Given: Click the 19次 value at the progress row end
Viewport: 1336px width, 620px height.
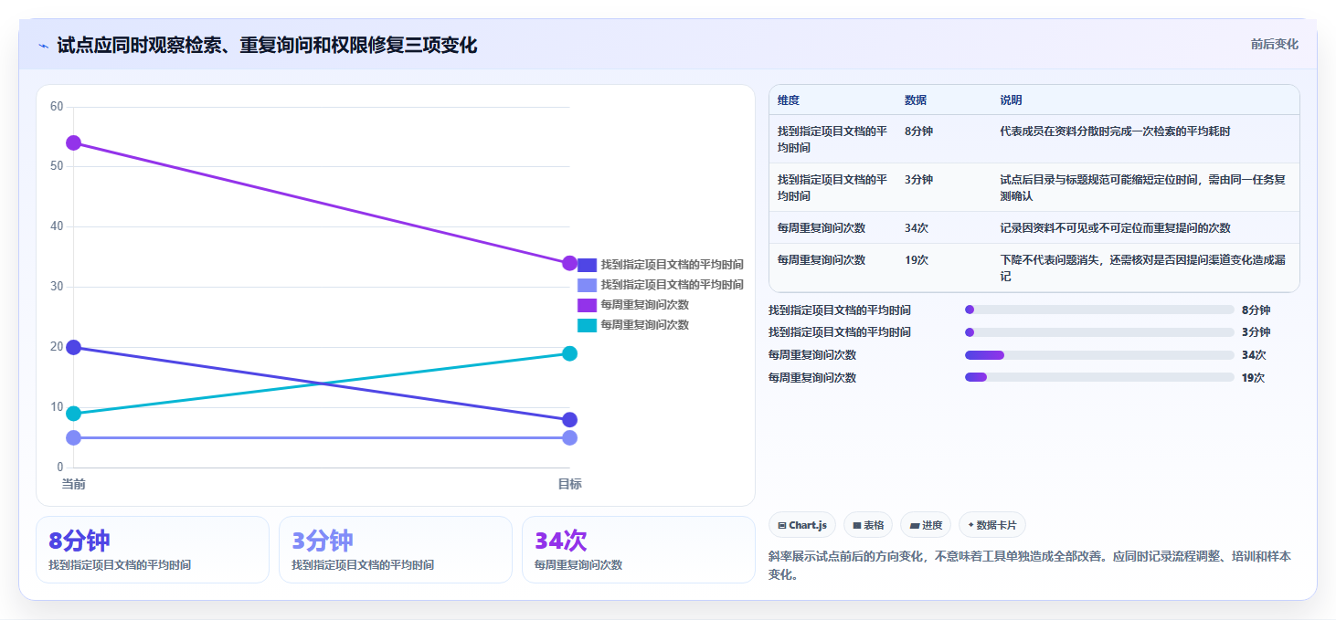Looking at the screenshot, I should [x=1254, y=378].
